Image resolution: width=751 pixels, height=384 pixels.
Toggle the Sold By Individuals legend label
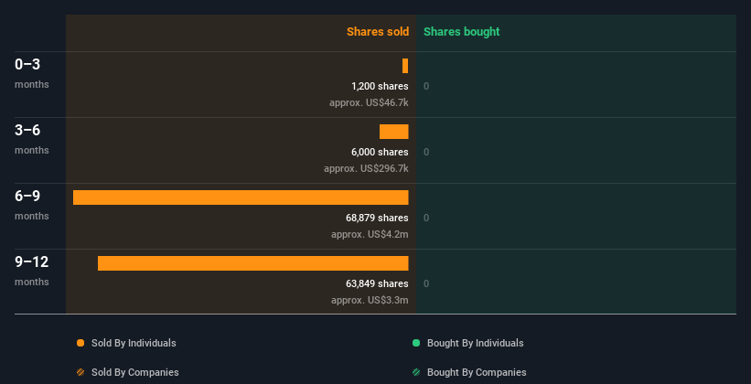click(x=134, y=343)
